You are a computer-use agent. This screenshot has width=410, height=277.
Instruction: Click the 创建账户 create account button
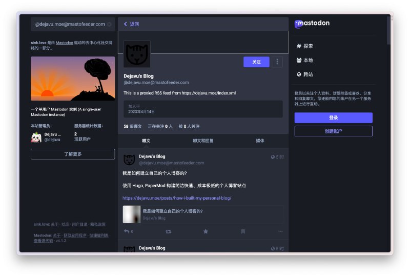tap(333, 131)
